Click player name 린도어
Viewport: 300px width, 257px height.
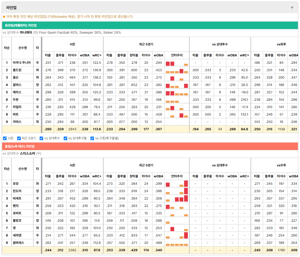click(x=17, y=191)
